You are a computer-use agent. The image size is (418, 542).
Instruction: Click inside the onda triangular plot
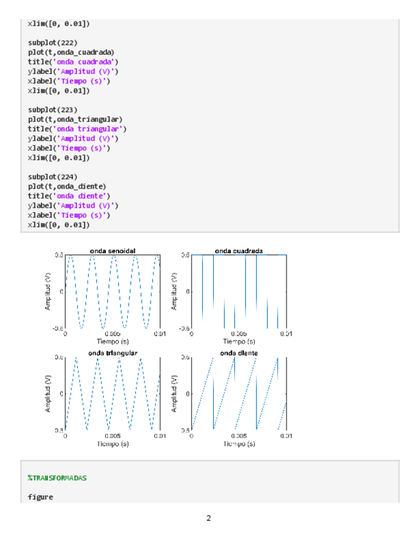coord(112,393)
